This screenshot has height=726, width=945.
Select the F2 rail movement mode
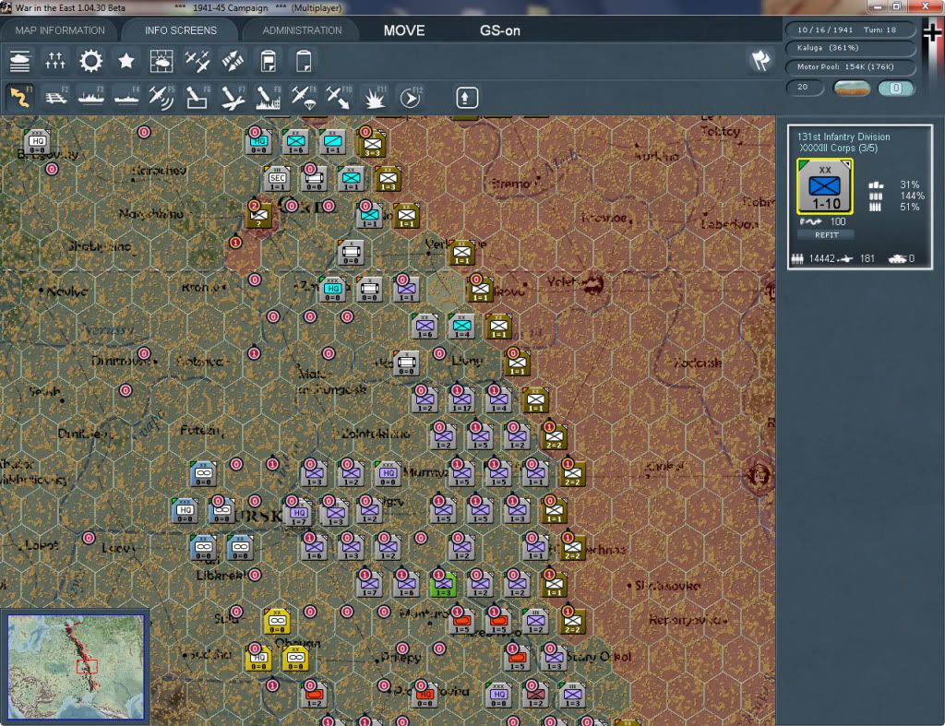(56, 98)
